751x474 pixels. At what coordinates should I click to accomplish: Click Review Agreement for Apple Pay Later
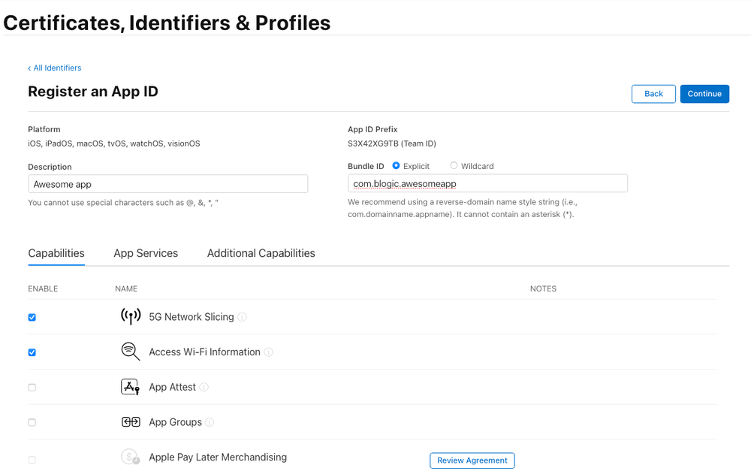[x=472, y=460]
